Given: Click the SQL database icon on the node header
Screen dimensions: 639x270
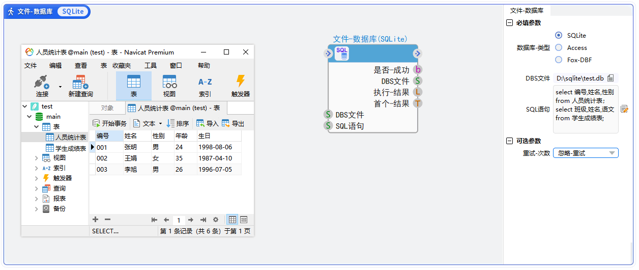Looking at the screenshot, I should [x=342, y=53].
